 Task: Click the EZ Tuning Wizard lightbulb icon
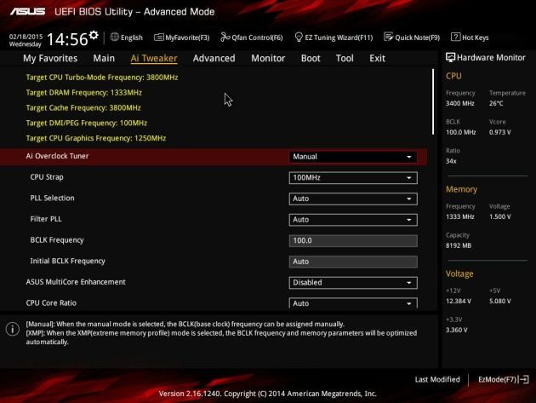tap(299, 37)
